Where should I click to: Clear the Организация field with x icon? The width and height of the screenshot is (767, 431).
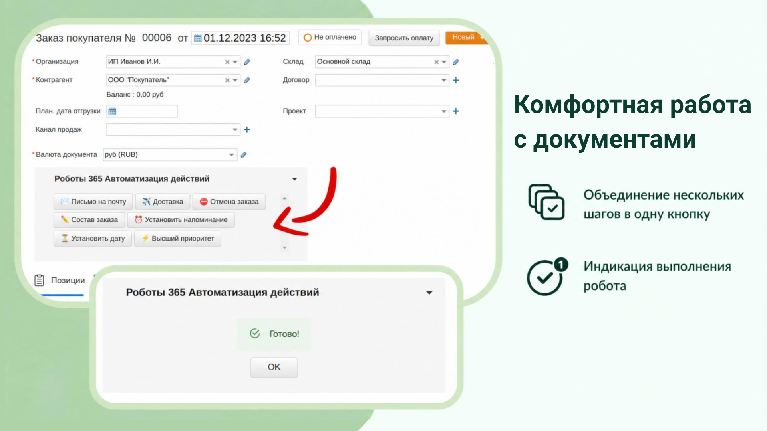tap(227, 62)
